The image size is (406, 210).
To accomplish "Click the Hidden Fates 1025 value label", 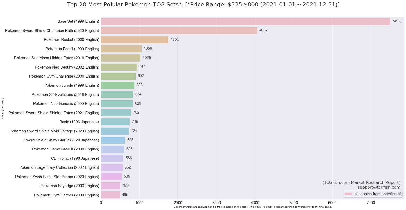I will pyautogui.click(x=147, y=58).
